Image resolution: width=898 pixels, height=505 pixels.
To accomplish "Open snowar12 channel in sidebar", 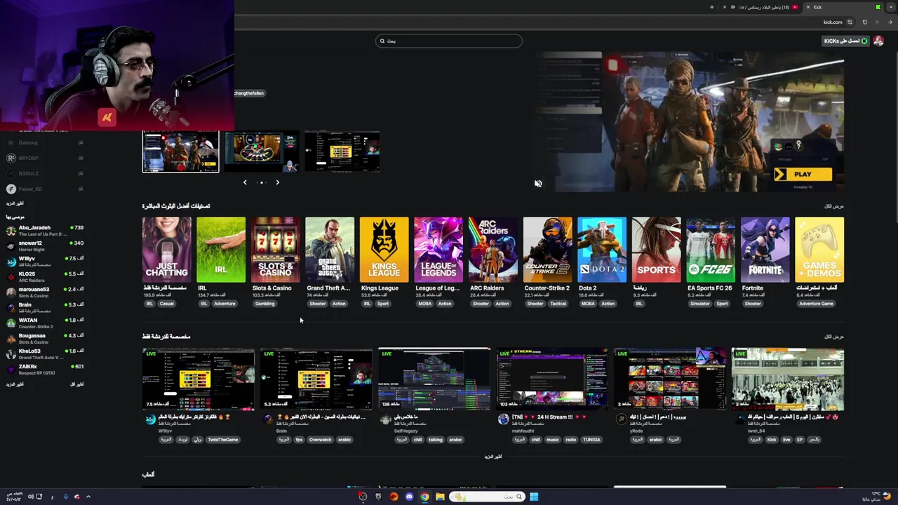I will click(x=45, y=246).
